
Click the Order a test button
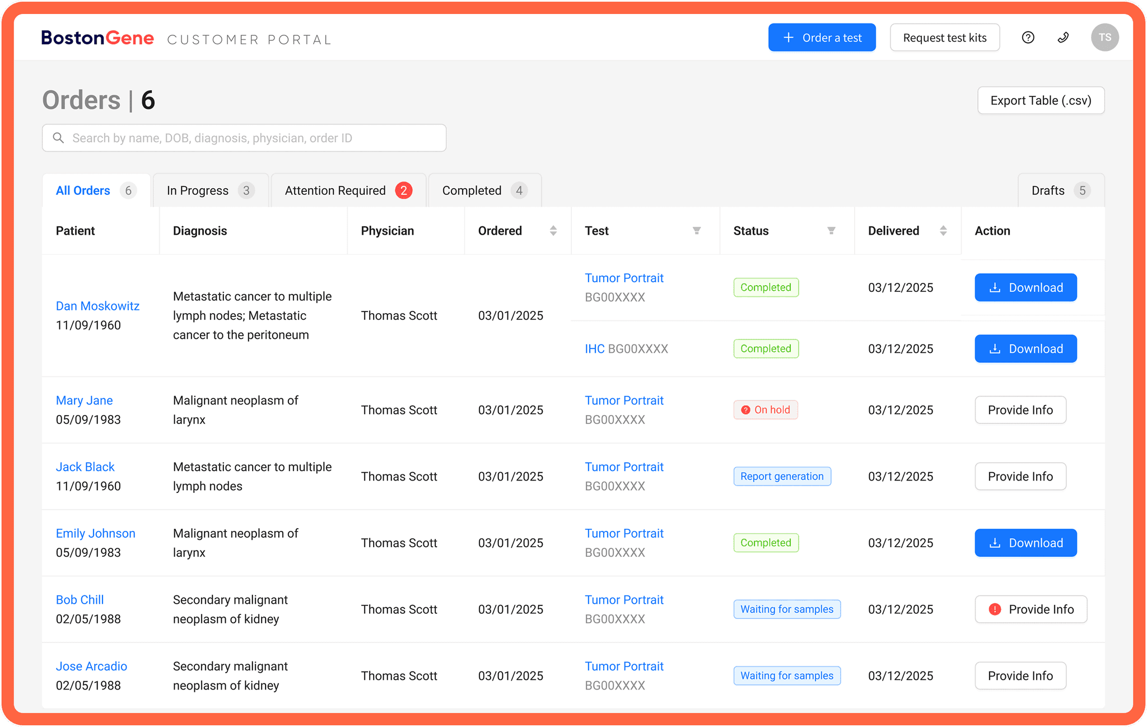822,38
